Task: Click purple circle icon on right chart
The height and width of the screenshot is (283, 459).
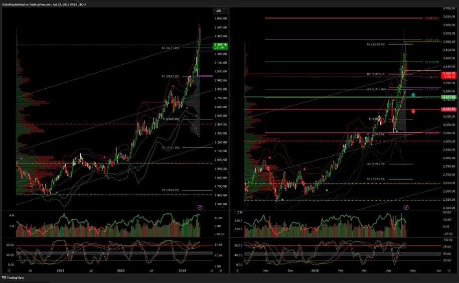Action: pyautogui.click(x=406, y=207)
